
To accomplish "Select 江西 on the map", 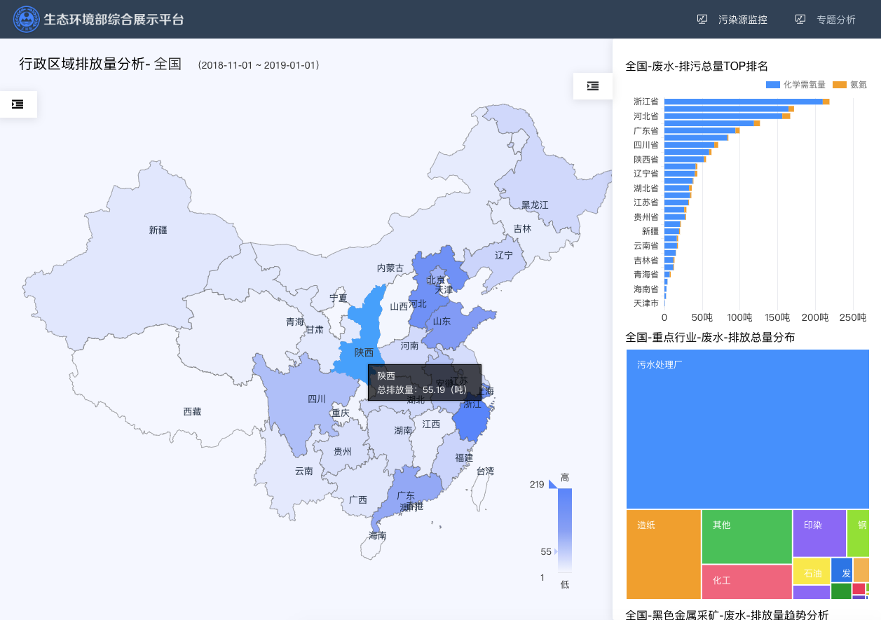I will click(x=431, y=425).
